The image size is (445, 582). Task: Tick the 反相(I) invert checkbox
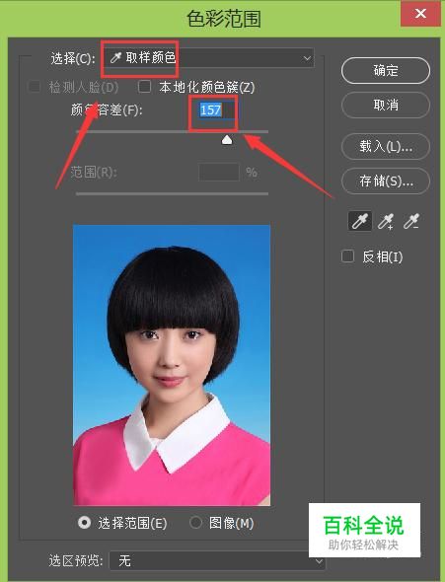347,256
